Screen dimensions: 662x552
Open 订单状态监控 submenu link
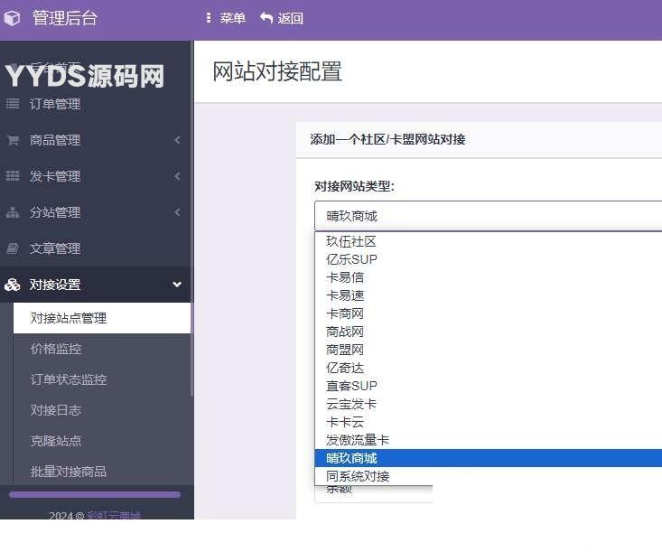[x=69, y=379]
